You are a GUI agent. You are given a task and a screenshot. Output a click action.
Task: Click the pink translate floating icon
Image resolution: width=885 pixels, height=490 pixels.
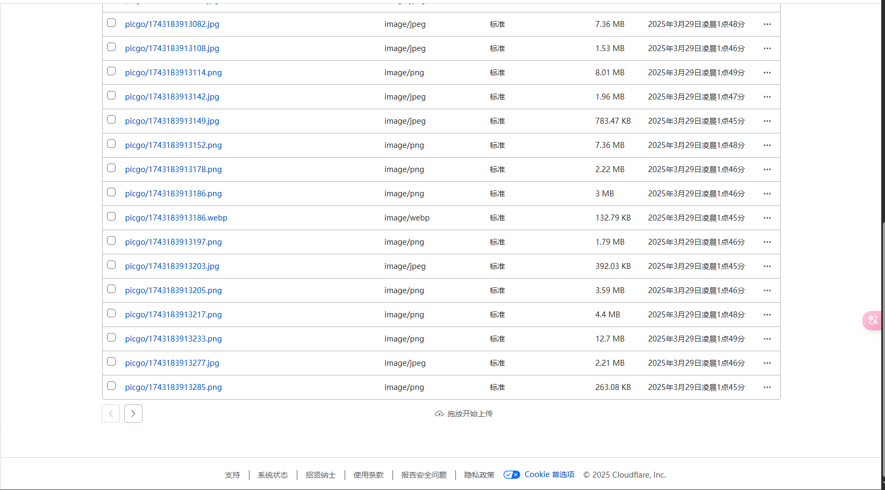(872, 321)
